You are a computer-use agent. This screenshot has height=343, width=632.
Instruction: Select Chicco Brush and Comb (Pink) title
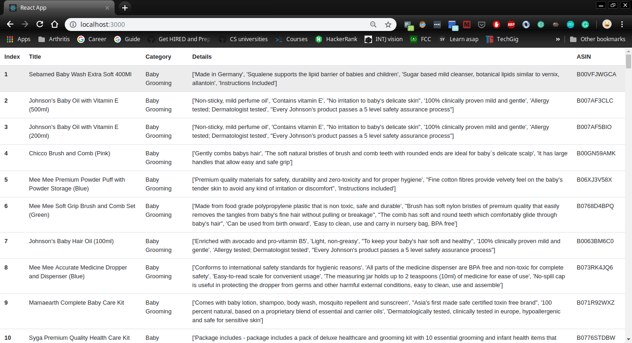(69, 153)
